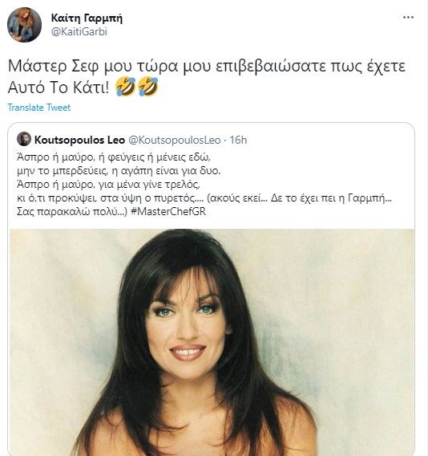Open Καίτη Γαρμπή profile avatar
This screenshot has width=428, height=456.
pyautogui.click(x=24, y=25)
